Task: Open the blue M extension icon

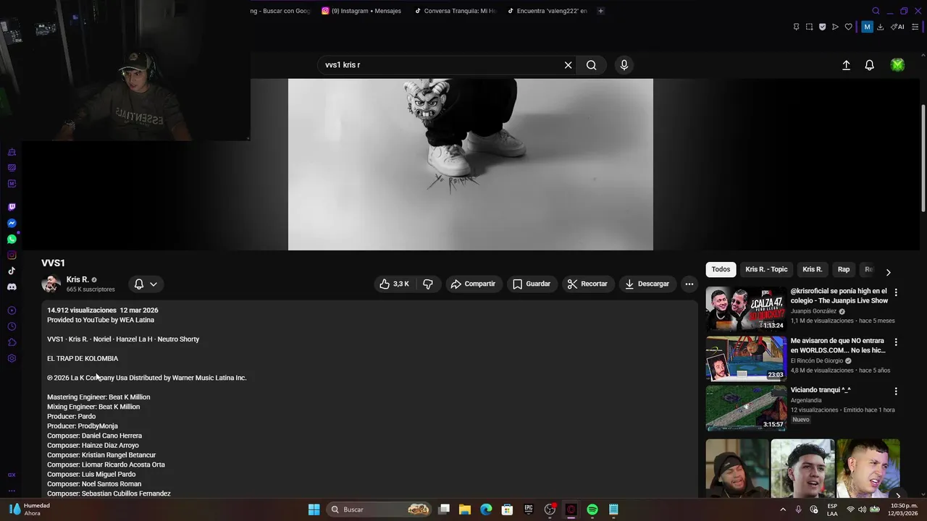Action: pos(867,27)
